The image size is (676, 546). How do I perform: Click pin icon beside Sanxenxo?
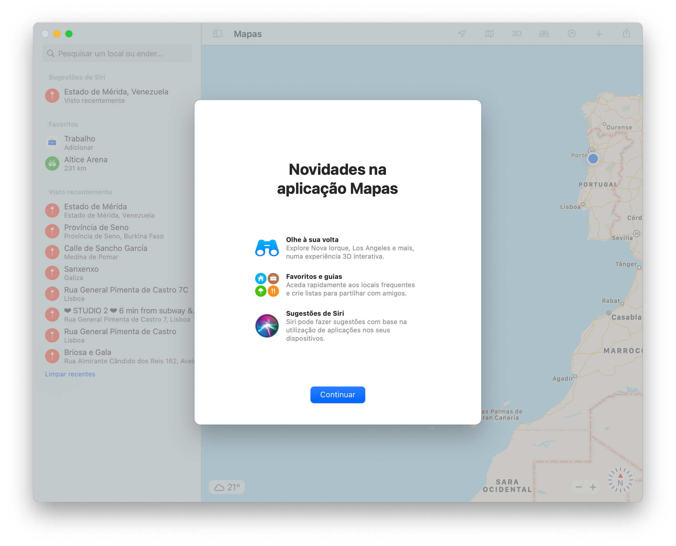click(52, 273)
